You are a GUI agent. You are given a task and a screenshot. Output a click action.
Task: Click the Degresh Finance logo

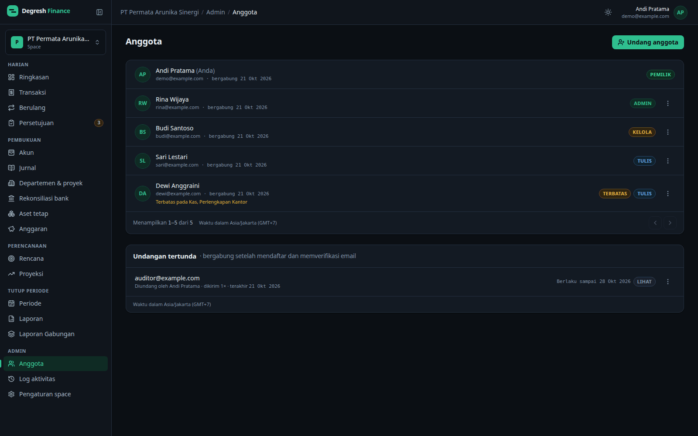point(39,11)
